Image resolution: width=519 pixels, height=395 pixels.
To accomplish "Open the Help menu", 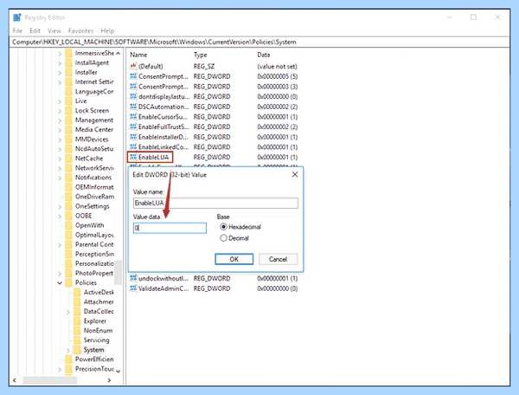I will click(107, 31).
